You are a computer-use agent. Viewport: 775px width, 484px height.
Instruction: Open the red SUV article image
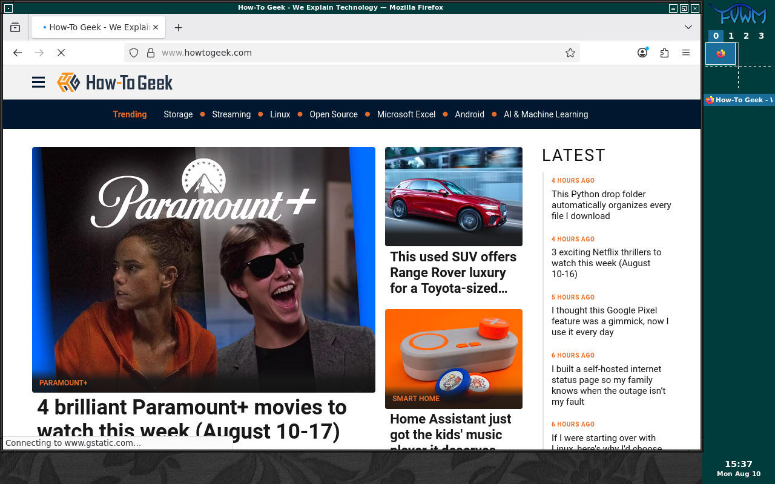[453, 197]
